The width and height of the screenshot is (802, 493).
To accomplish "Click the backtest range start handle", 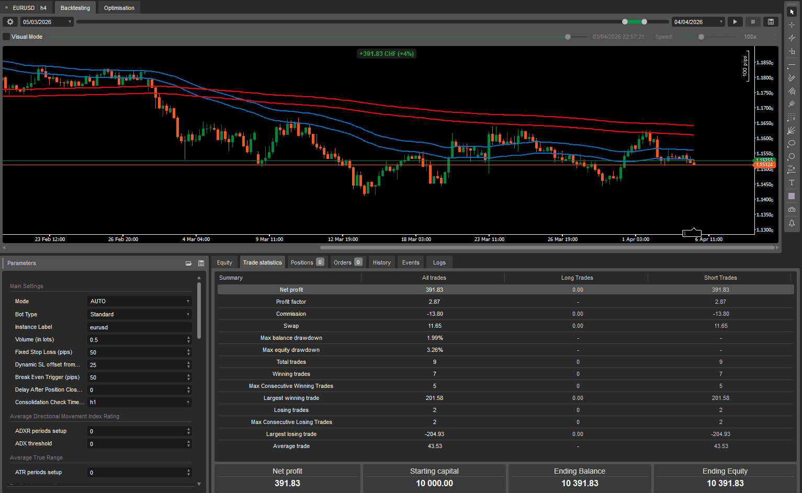I will click(625, 21).
